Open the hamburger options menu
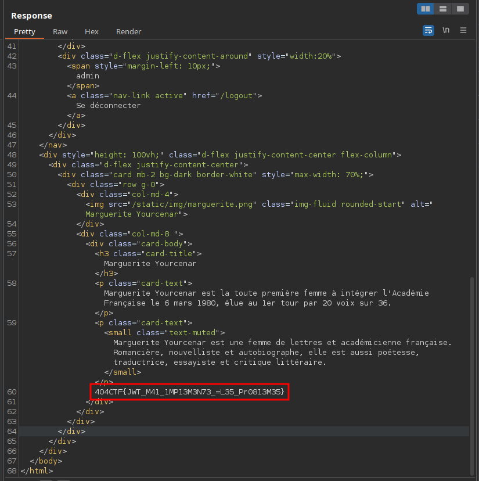The width and height of the screenshot is (479, 481). coord(463,30)
